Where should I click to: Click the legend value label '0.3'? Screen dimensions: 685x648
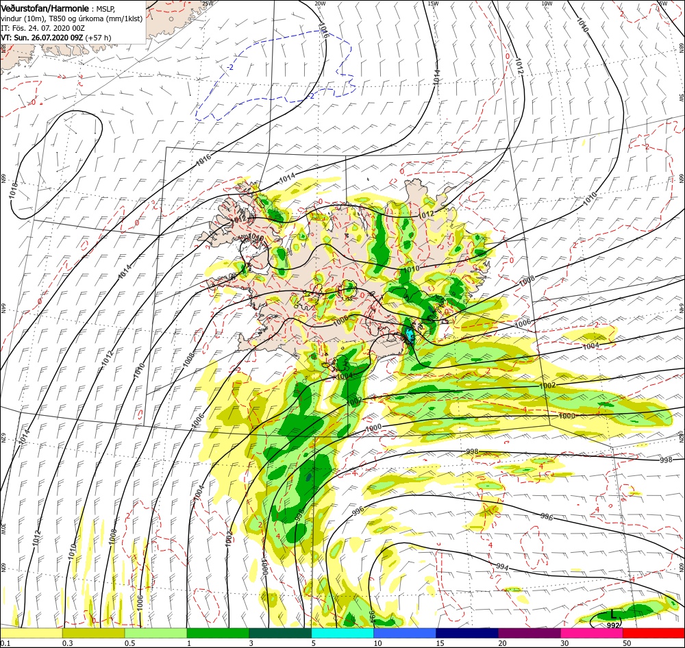click(67, 643)
